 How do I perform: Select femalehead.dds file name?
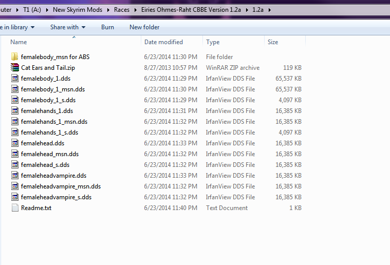(43, 143)
